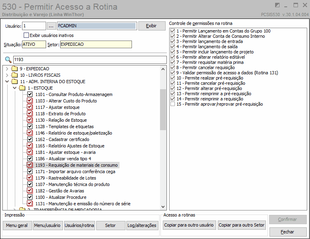The image size is (310, 239).
Task: Click Copiar para outro usuário
Action: pyautogui.click(x=189, y=225)
